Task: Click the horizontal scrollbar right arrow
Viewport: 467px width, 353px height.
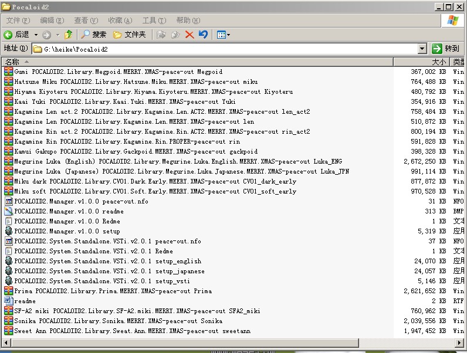Action: pyautogui.click(x=459, y=342)
